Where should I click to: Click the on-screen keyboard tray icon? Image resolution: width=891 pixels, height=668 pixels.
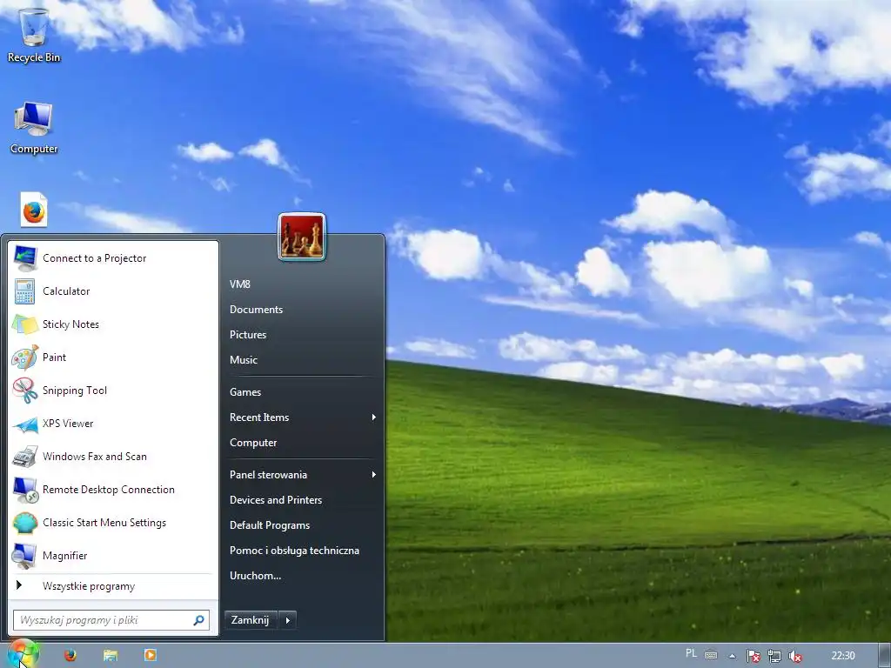coord(711,655)
